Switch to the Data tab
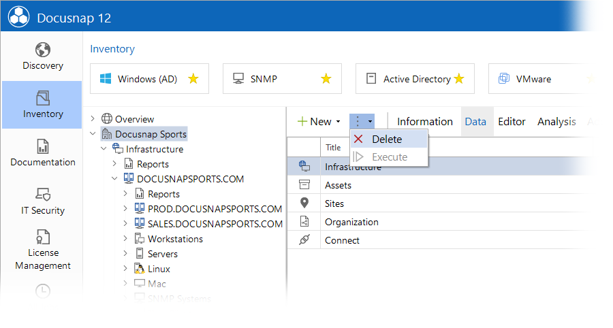This screenshot has width=613, height=328. pos(475,121)
